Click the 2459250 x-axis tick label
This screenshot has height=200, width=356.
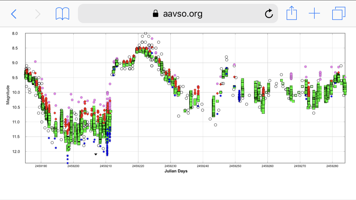235,166
